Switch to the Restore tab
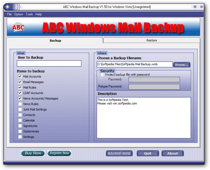Viewport: 210px width, 170px height. click(152, 40)
